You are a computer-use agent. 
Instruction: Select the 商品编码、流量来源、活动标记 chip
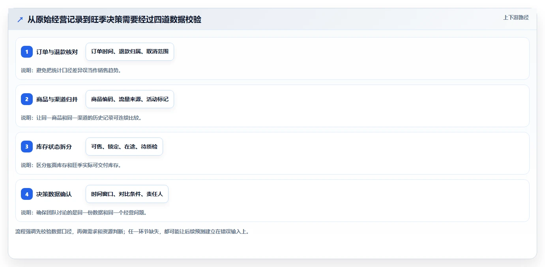tap(130, 99)
